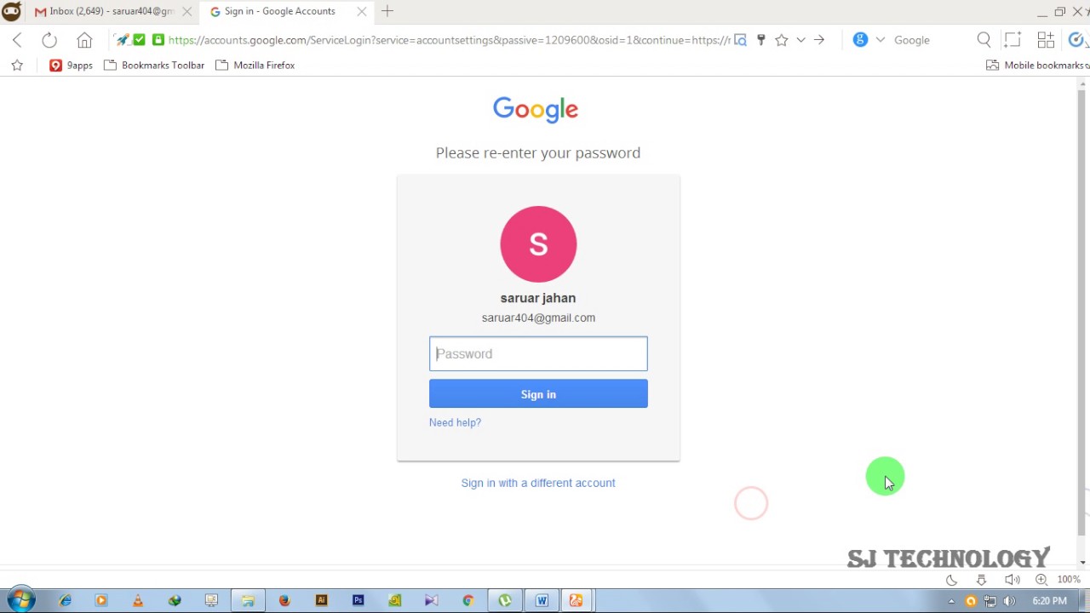Click the page search icon in address bar

pyautogui.click(x=740, y=40)
